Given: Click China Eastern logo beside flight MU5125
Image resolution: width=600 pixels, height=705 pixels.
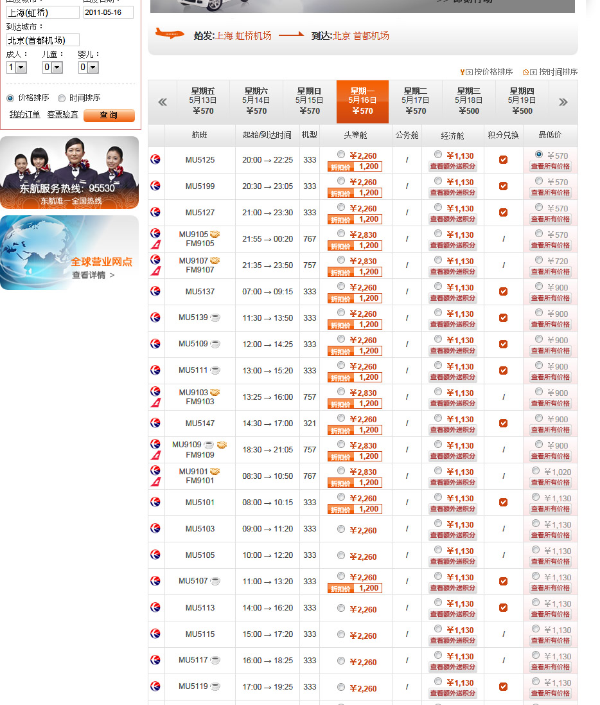Looking at the screenshot, I should [x=155, y=159].
